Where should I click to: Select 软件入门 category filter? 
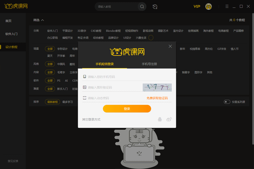tap(52, 31)
